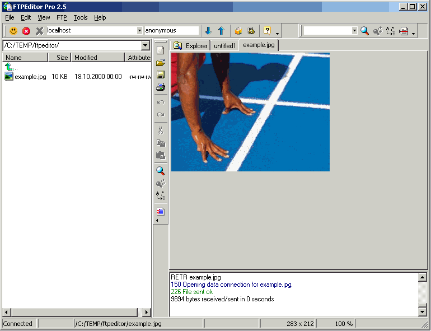Open the toolbar options arrow after help icon

(x=277, y=34)
